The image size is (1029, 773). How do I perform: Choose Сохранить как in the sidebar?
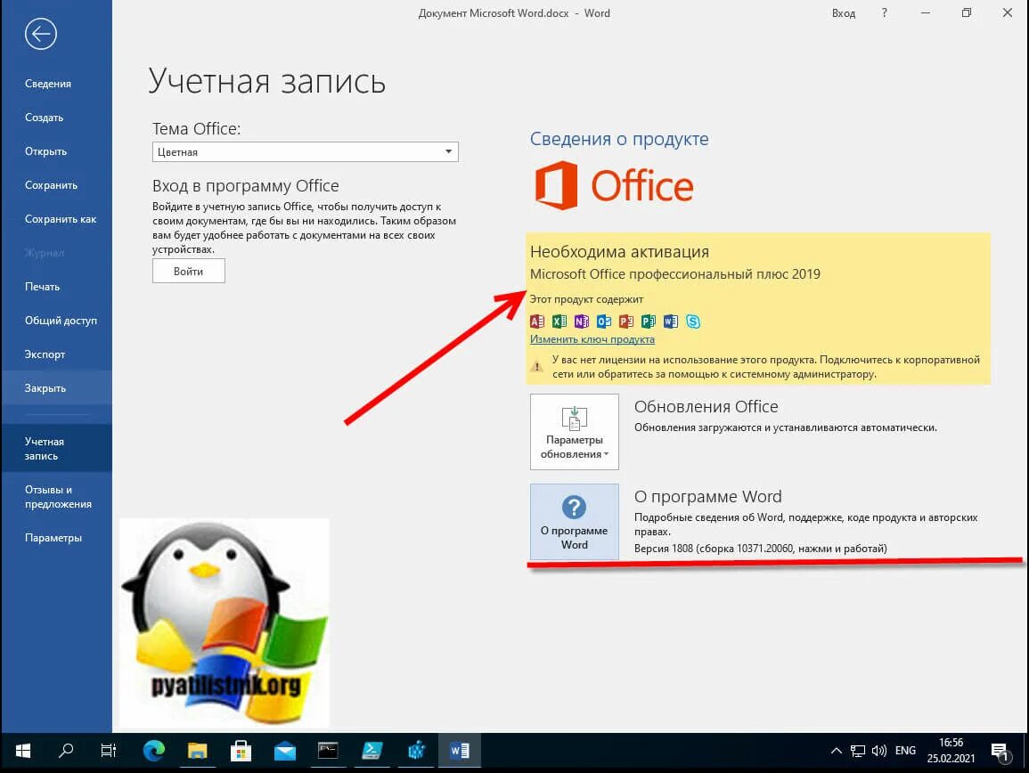61,219
